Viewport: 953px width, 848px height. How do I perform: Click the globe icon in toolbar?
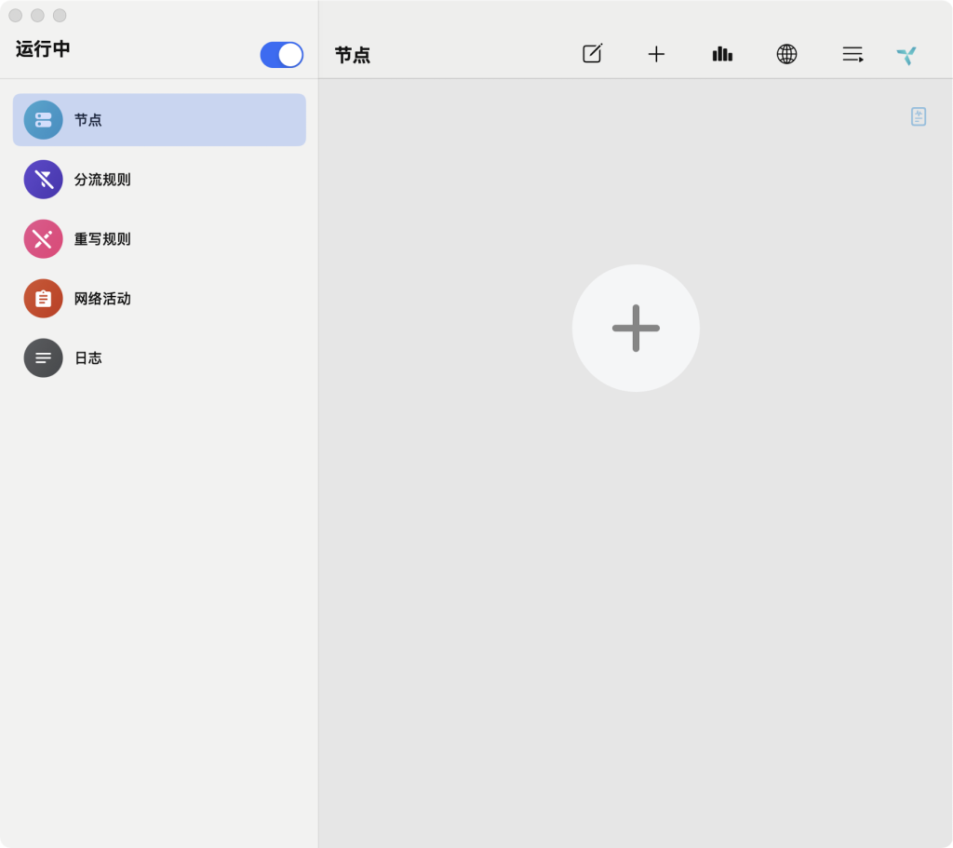786,54
